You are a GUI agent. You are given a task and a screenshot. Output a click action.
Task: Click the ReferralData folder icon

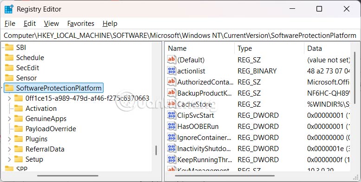pyautogui.click(x=19, y=149)
